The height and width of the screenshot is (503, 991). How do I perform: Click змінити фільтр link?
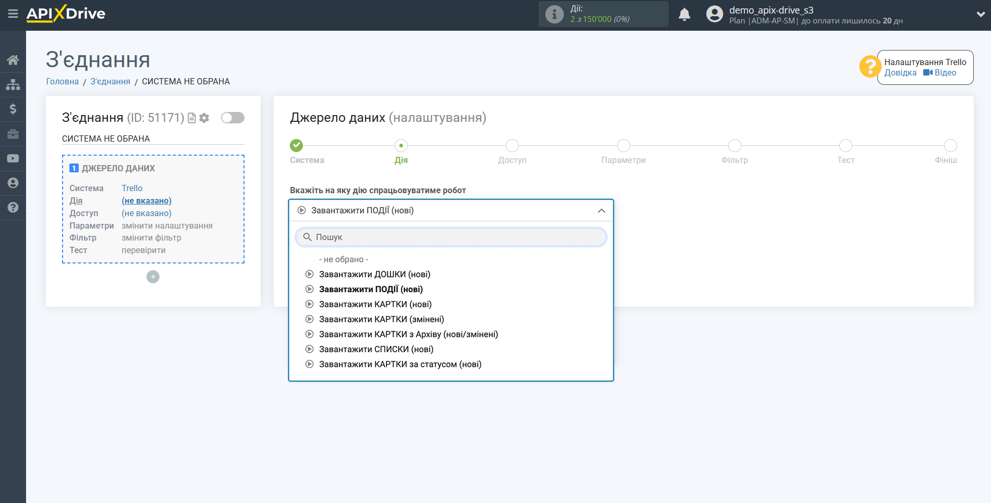(x=151, y=237)
